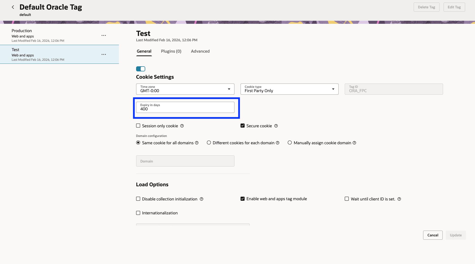
Task: Open the Cookie type dropdown
Action: pyautogui.click(x=289, y=89)
